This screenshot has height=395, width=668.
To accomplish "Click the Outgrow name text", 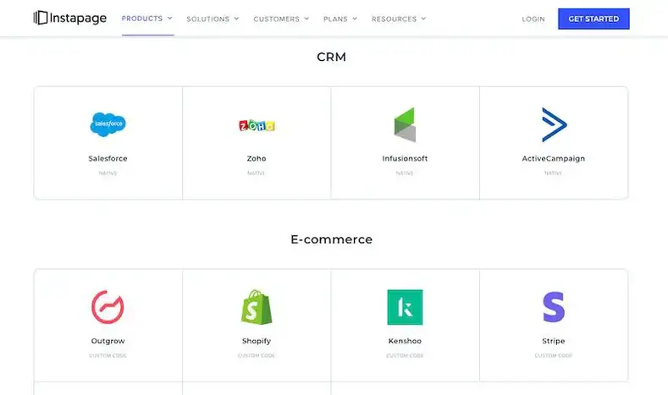I will [108, 341].
